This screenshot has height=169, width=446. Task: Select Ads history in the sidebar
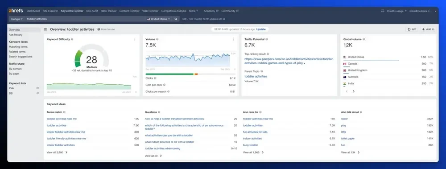(15, 35)
